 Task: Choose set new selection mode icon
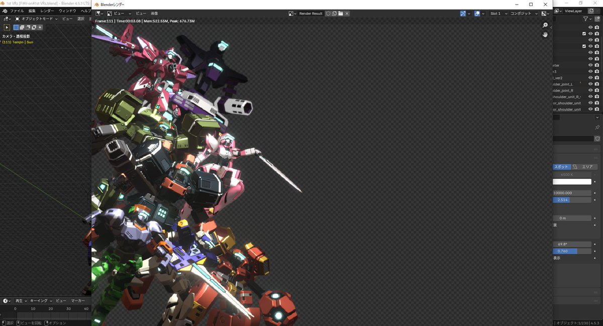[16, 27]
